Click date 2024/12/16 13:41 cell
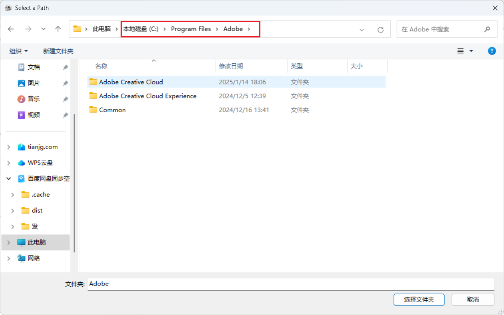 point(244,110)
